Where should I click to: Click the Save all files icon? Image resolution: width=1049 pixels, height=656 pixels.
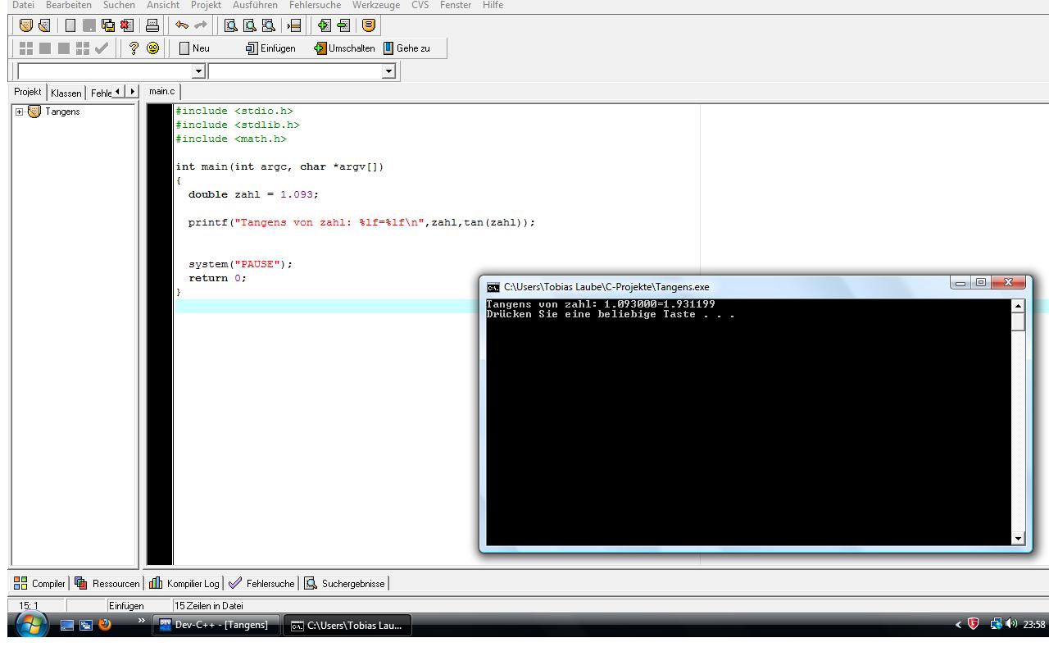pos(108,25)
